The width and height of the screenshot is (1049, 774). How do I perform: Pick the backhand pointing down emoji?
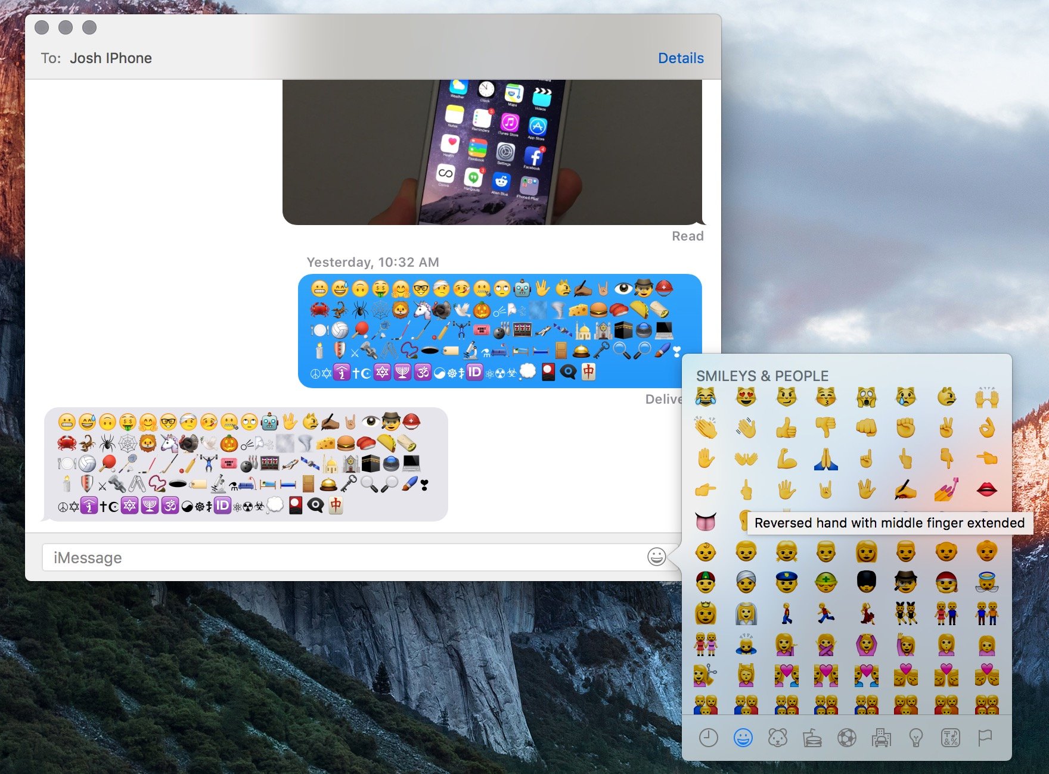(946, 458)
